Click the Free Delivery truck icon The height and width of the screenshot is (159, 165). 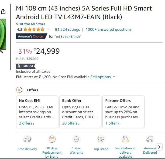coord(27,139)
